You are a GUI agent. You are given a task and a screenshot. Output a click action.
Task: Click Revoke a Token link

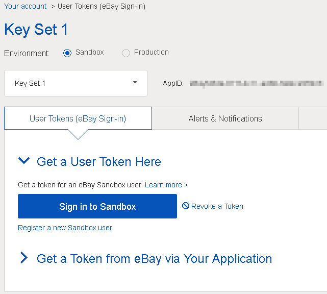click(x=217, y=206)
